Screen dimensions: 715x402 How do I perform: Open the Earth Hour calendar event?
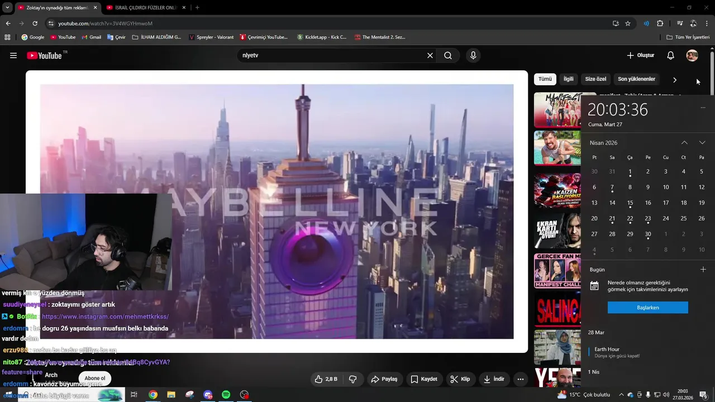(x=648, y=352)
